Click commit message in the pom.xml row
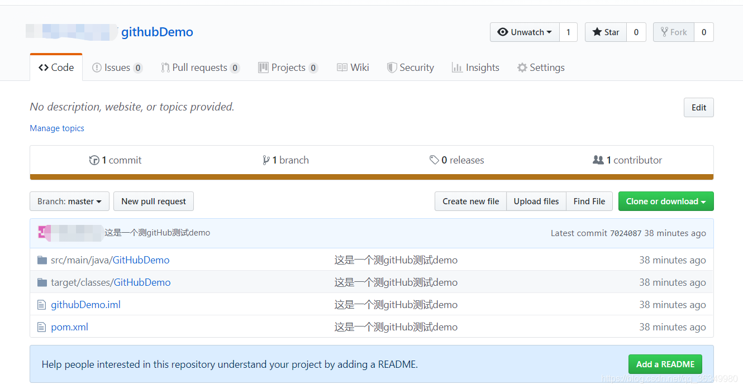This screenshot has width=743, height=389. (396, 327)
